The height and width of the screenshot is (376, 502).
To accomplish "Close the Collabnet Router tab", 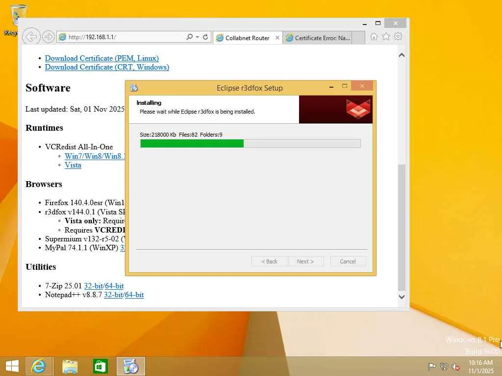I will click(x=277, y=38).
